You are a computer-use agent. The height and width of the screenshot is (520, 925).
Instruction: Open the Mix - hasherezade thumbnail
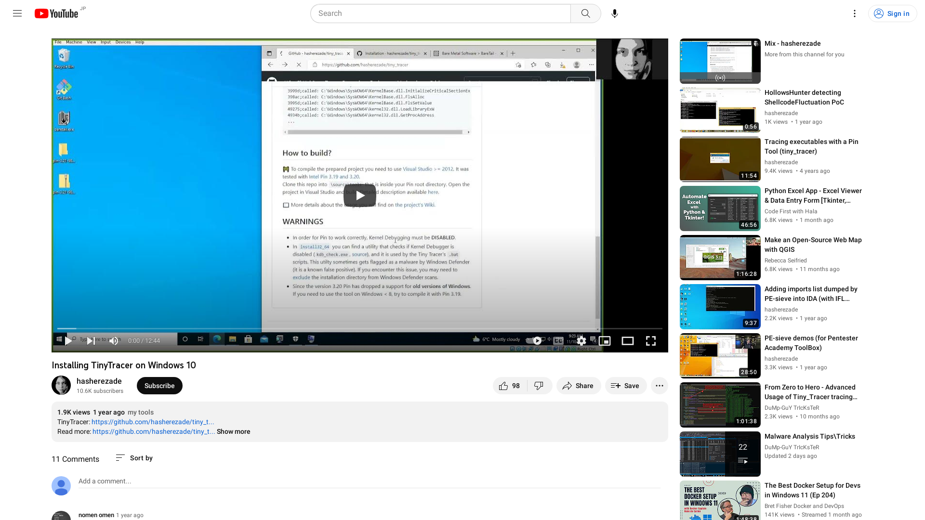pyautogui.click(x=720, y=61)
